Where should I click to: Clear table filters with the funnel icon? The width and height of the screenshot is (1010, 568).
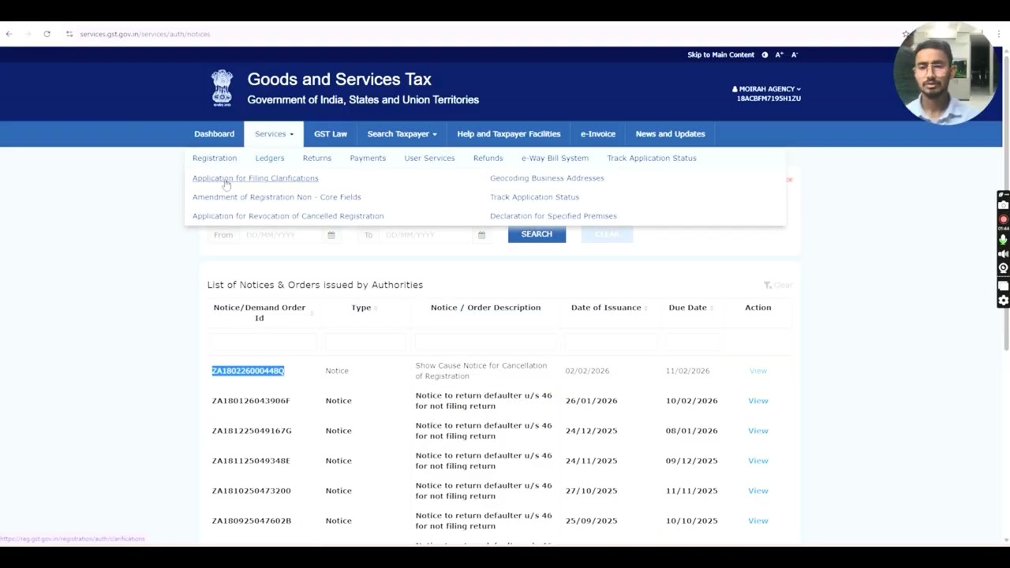pos(767,285)
